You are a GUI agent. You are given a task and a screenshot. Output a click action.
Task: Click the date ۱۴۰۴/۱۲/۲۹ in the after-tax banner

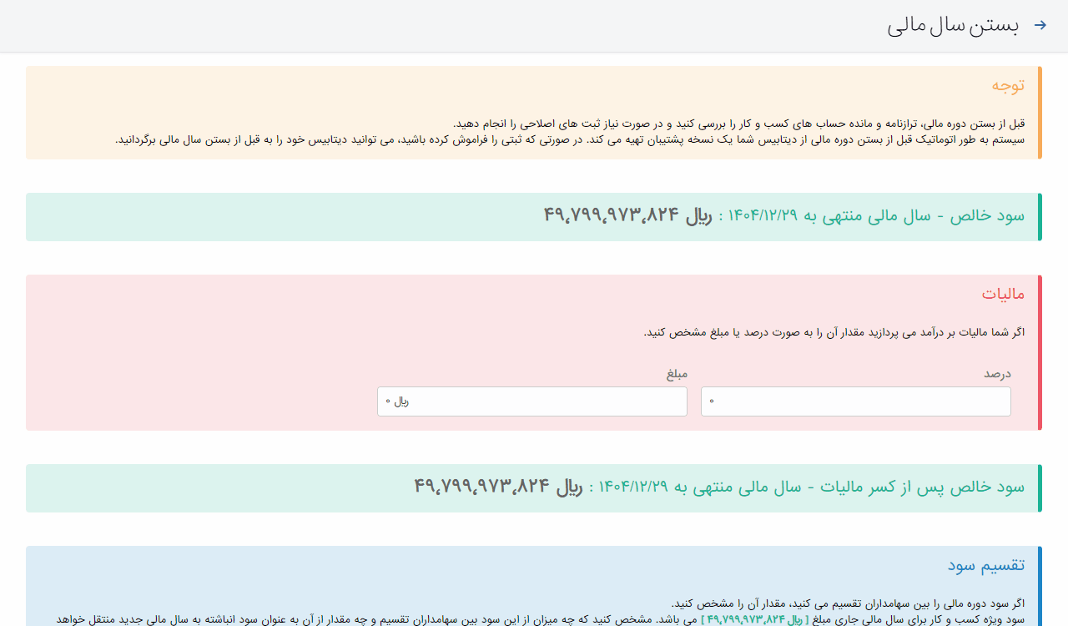click(634, 487)
